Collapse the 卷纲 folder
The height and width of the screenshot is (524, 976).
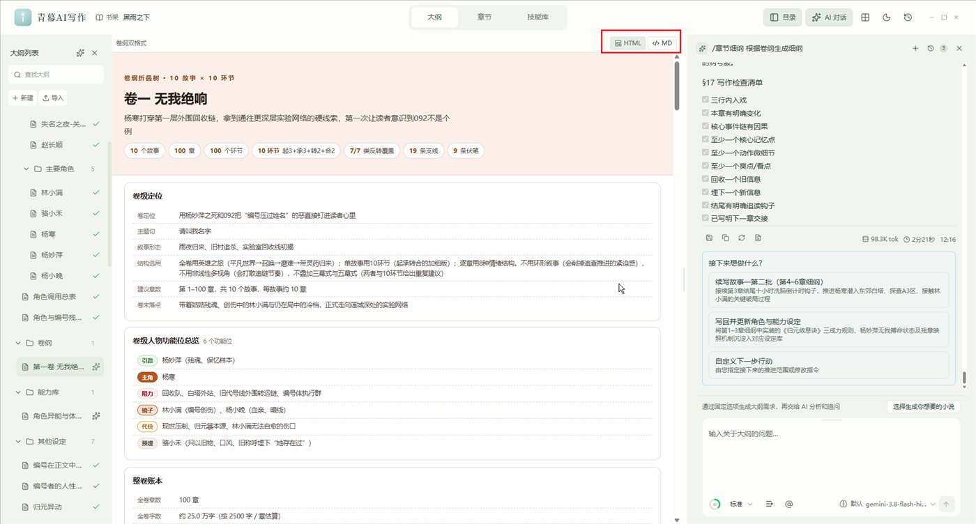point(19,343)
